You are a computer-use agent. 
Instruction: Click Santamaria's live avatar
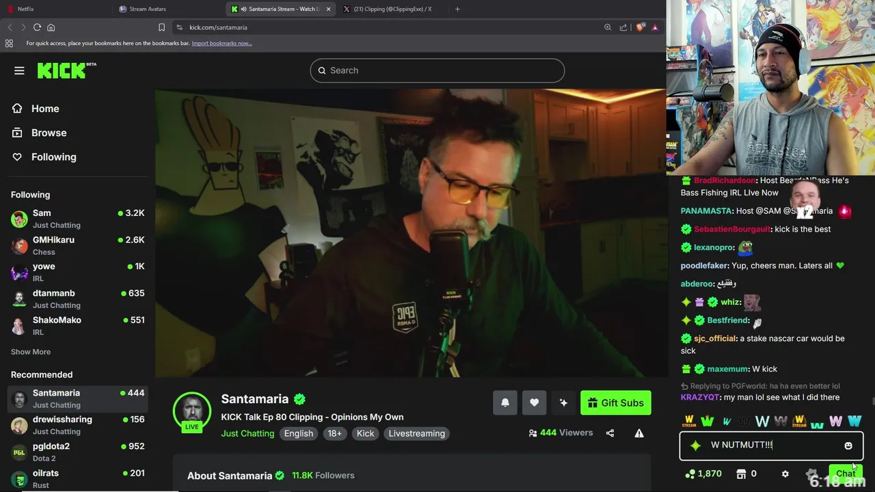click(x=192, y=411)
